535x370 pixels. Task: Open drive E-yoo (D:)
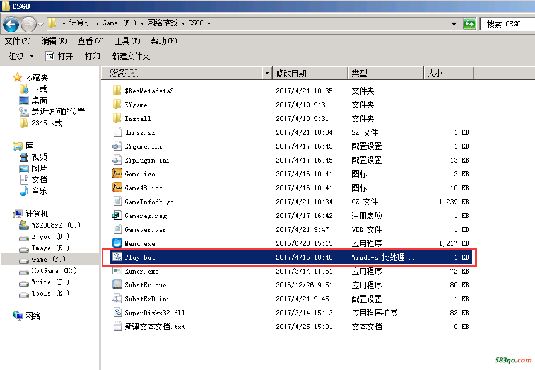pyautogui.click(x=50, y=236)
